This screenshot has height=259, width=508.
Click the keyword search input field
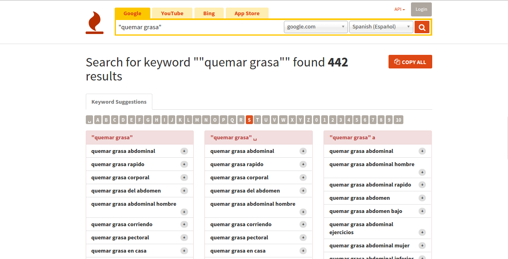[x=199, y=27]
